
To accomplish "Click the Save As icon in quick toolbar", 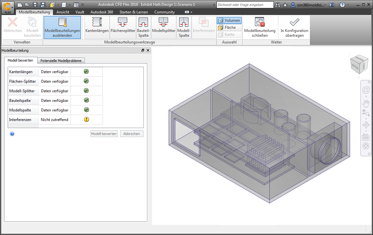I will (x=43, y=4).
